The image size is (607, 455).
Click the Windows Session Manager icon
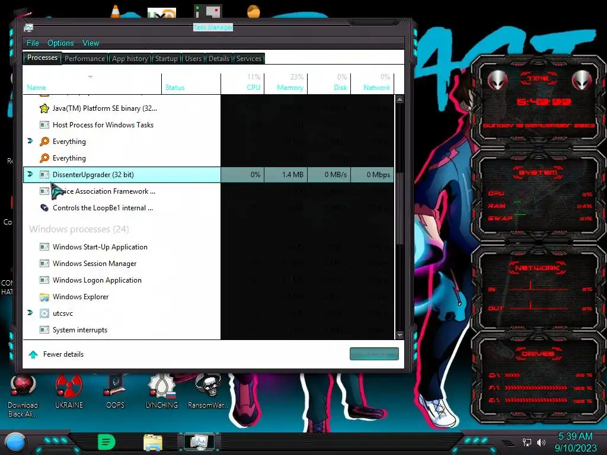click(x=44, y=264)
